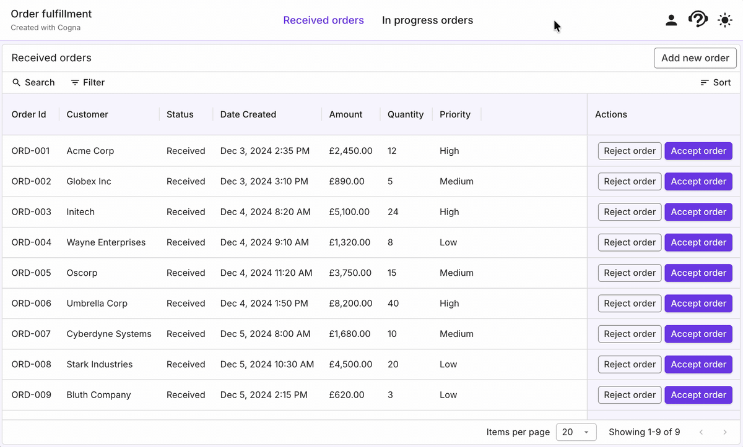The height and width of the screenshot is (447, 743).
Task: Accept Umbrella Corp order
Action: pyautogui.click(x=698, y=304)
